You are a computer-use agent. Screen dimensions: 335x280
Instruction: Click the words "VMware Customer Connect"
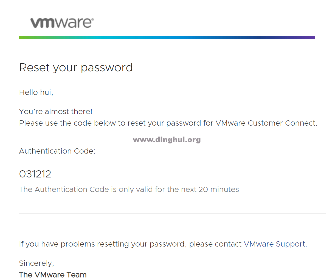(x=266, y=123)
